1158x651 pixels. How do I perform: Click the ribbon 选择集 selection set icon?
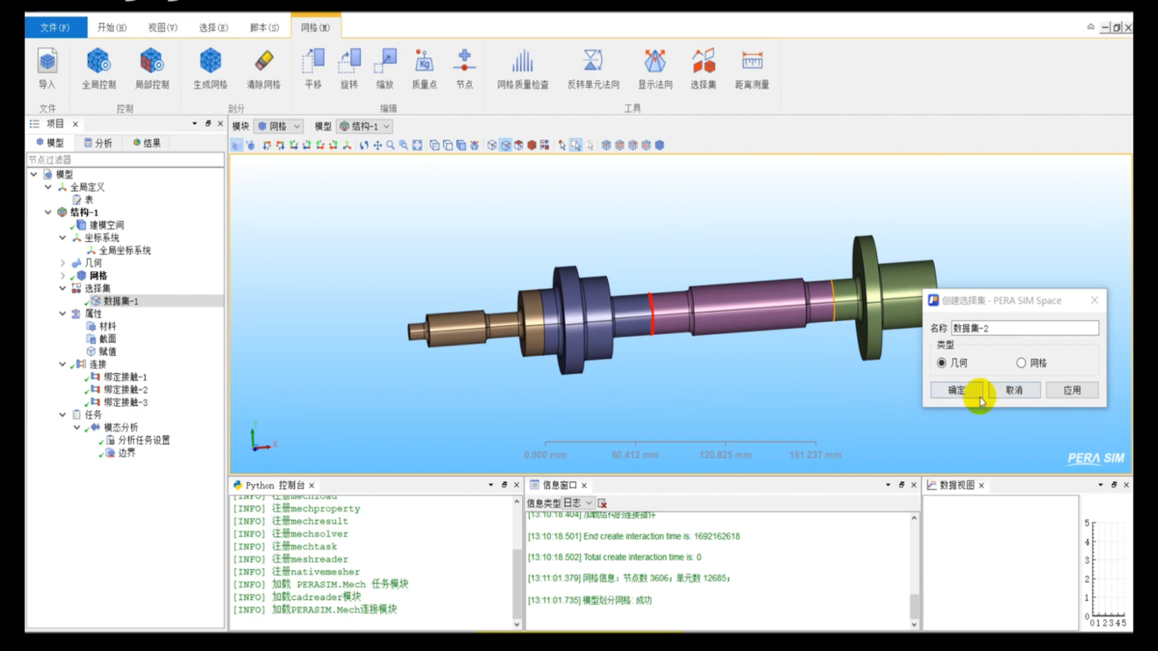(x=703, y=62)
